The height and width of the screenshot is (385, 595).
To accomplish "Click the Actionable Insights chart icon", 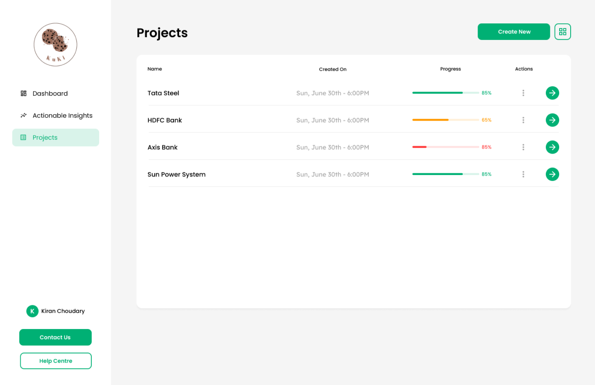I will pos(23,115).
